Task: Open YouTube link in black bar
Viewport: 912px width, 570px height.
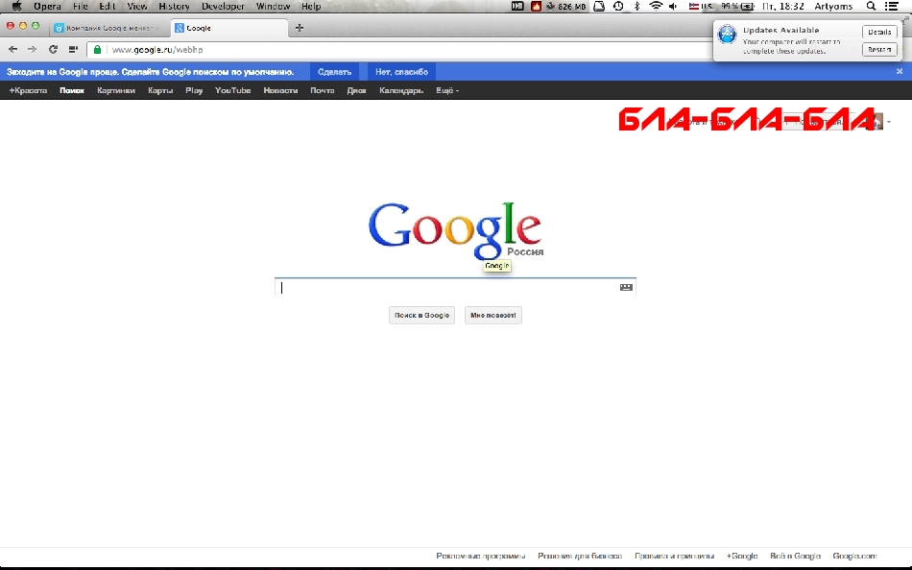Action: tap(232, 90)
